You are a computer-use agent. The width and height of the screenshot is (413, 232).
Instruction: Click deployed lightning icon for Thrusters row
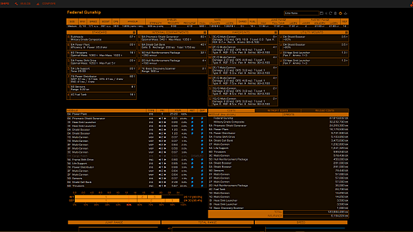coord(202,186)
